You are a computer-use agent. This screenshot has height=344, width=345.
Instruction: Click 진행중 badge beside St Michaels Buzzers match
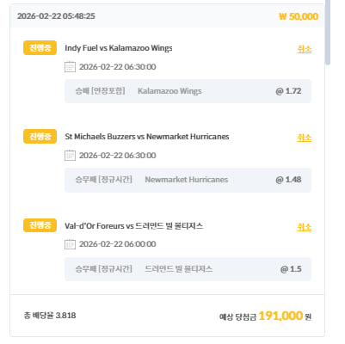tap(40, 137)
